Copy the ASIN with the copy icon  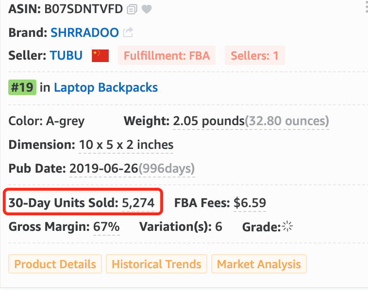pos(132,10)
